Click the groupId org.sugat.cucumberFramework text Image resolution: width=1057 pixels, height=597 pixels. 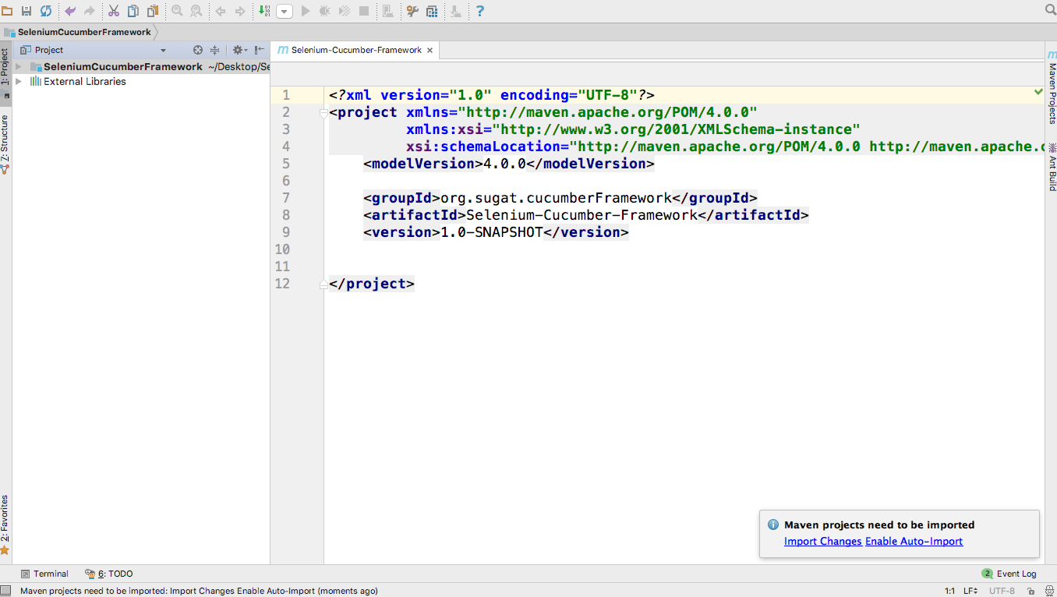click(x=556, y=198)
